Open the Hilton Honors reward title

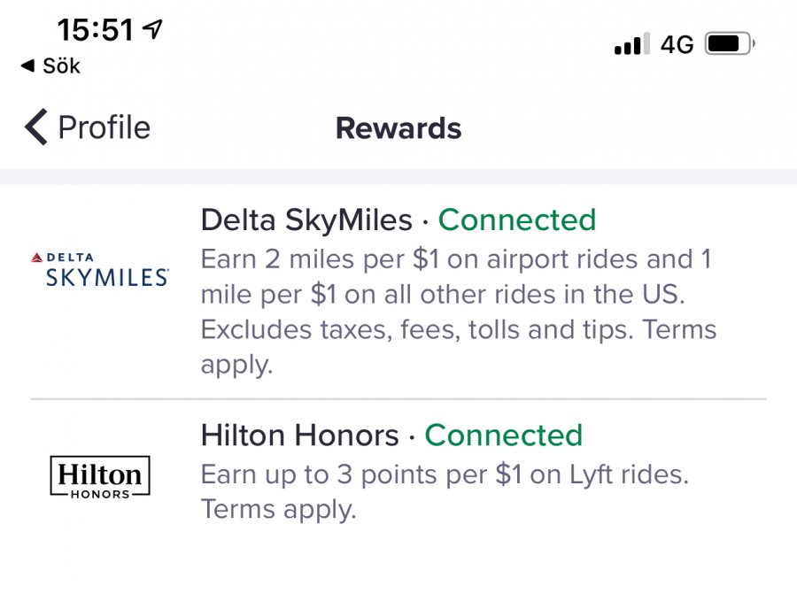299,436
